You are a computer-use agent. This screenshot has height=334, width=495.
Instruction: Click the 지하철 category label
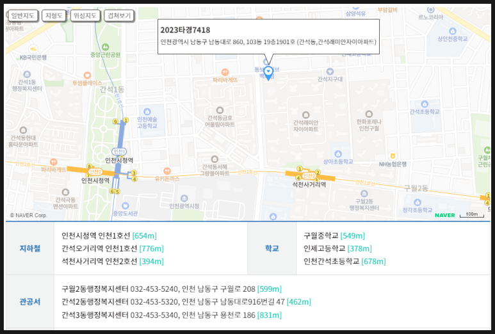click(x=30, y=248)
